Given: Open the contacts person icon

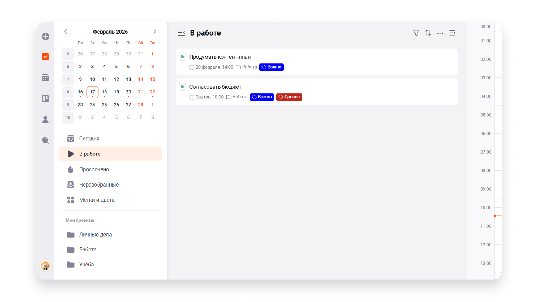Looking at the screenshot, I should point(45,119).
